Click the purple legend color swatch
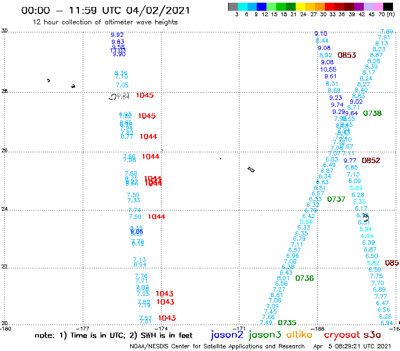400x351 pixels. click(359, 6)
